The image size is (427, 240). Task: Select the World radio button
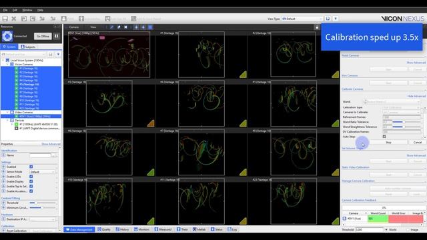[x=386, y=229]
